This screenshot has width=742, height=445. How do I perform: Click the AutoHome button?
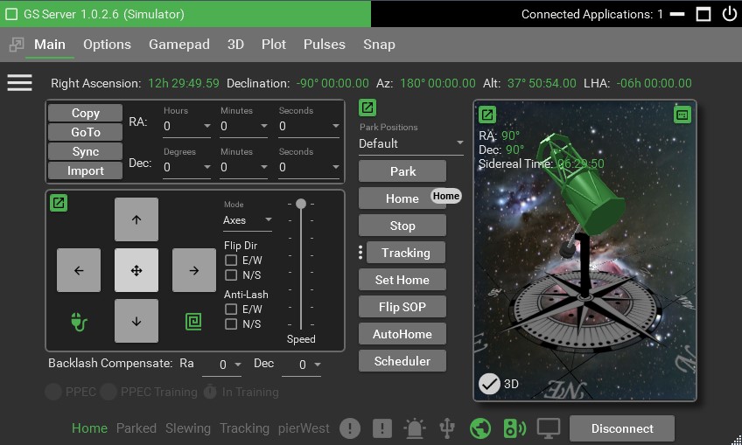pyautogui.click(x=402, y=334)
